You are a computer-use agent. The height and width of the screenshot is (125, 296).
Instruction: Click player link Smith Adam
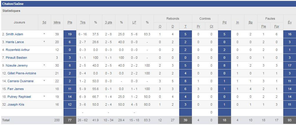click(x=14, y=34)
